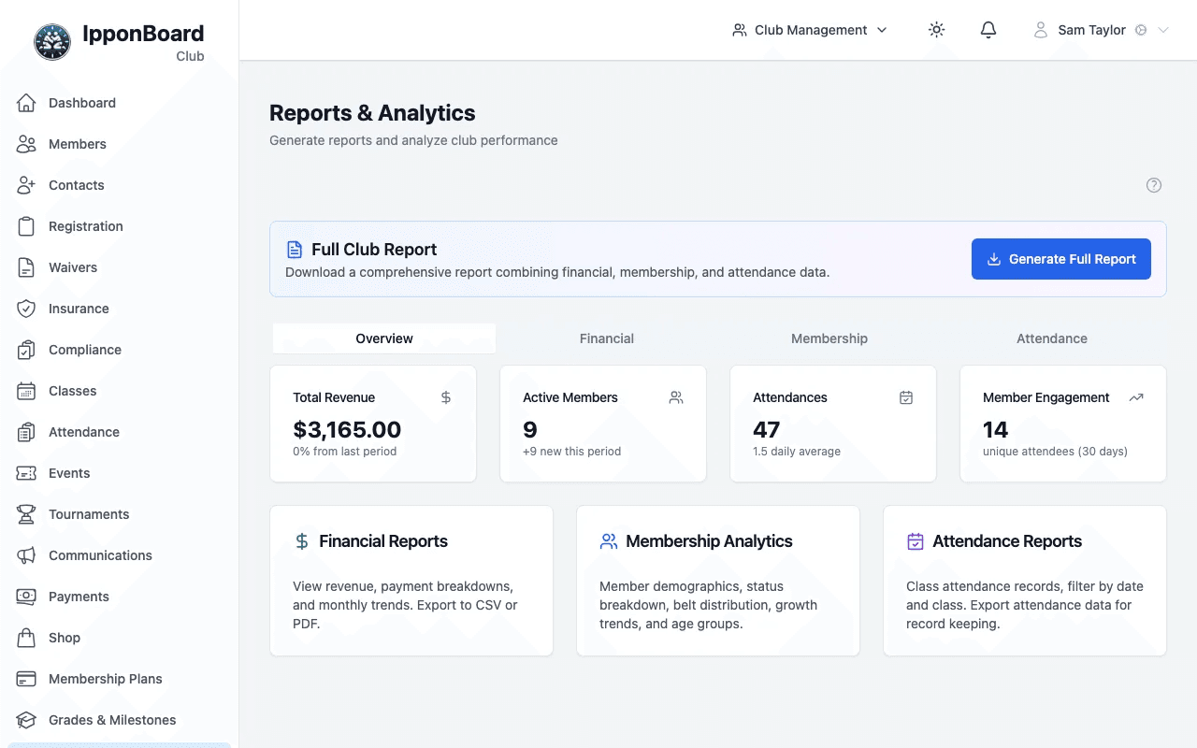Viewport: 1197px width, 748px height.
Task: Click the Contacts add-person icon
Action: point(26,185)
